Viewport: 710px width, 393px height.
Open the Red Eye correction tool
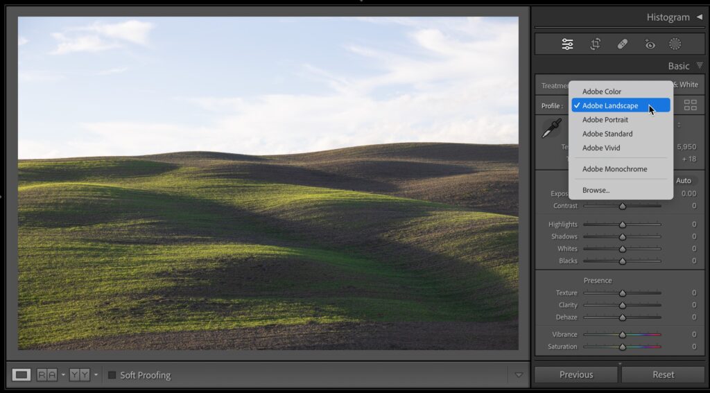coord(650,44)
